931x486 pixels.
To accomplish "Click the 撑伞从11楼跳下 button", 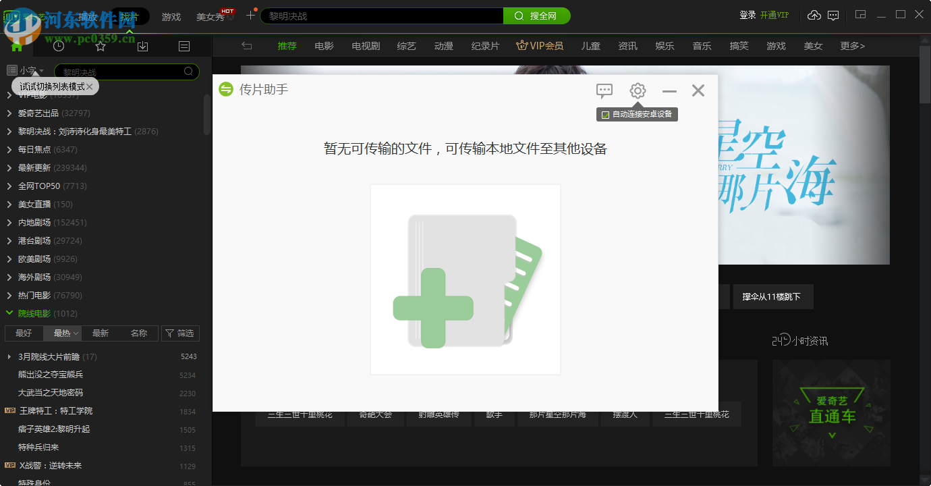I will click(x=773, y=296).
